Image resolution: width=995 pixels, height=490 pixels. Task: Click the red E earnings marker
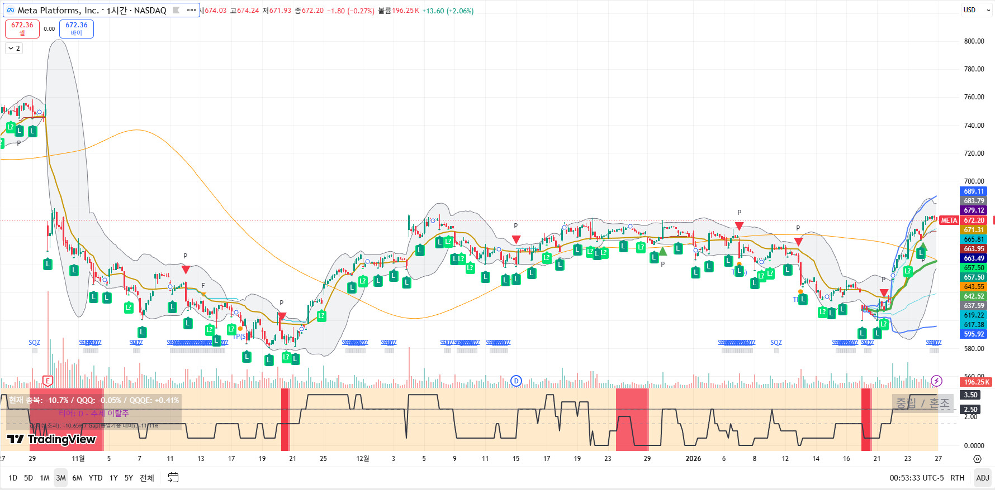click(x=48, y=381)
